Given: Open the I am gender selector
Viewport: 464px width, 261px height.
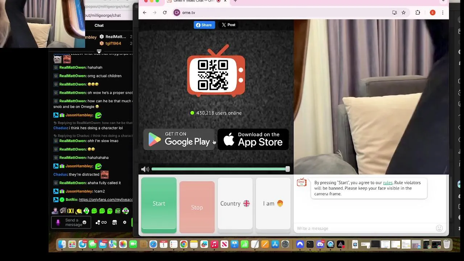Looking at the screenshot, I should click(273, 203).
